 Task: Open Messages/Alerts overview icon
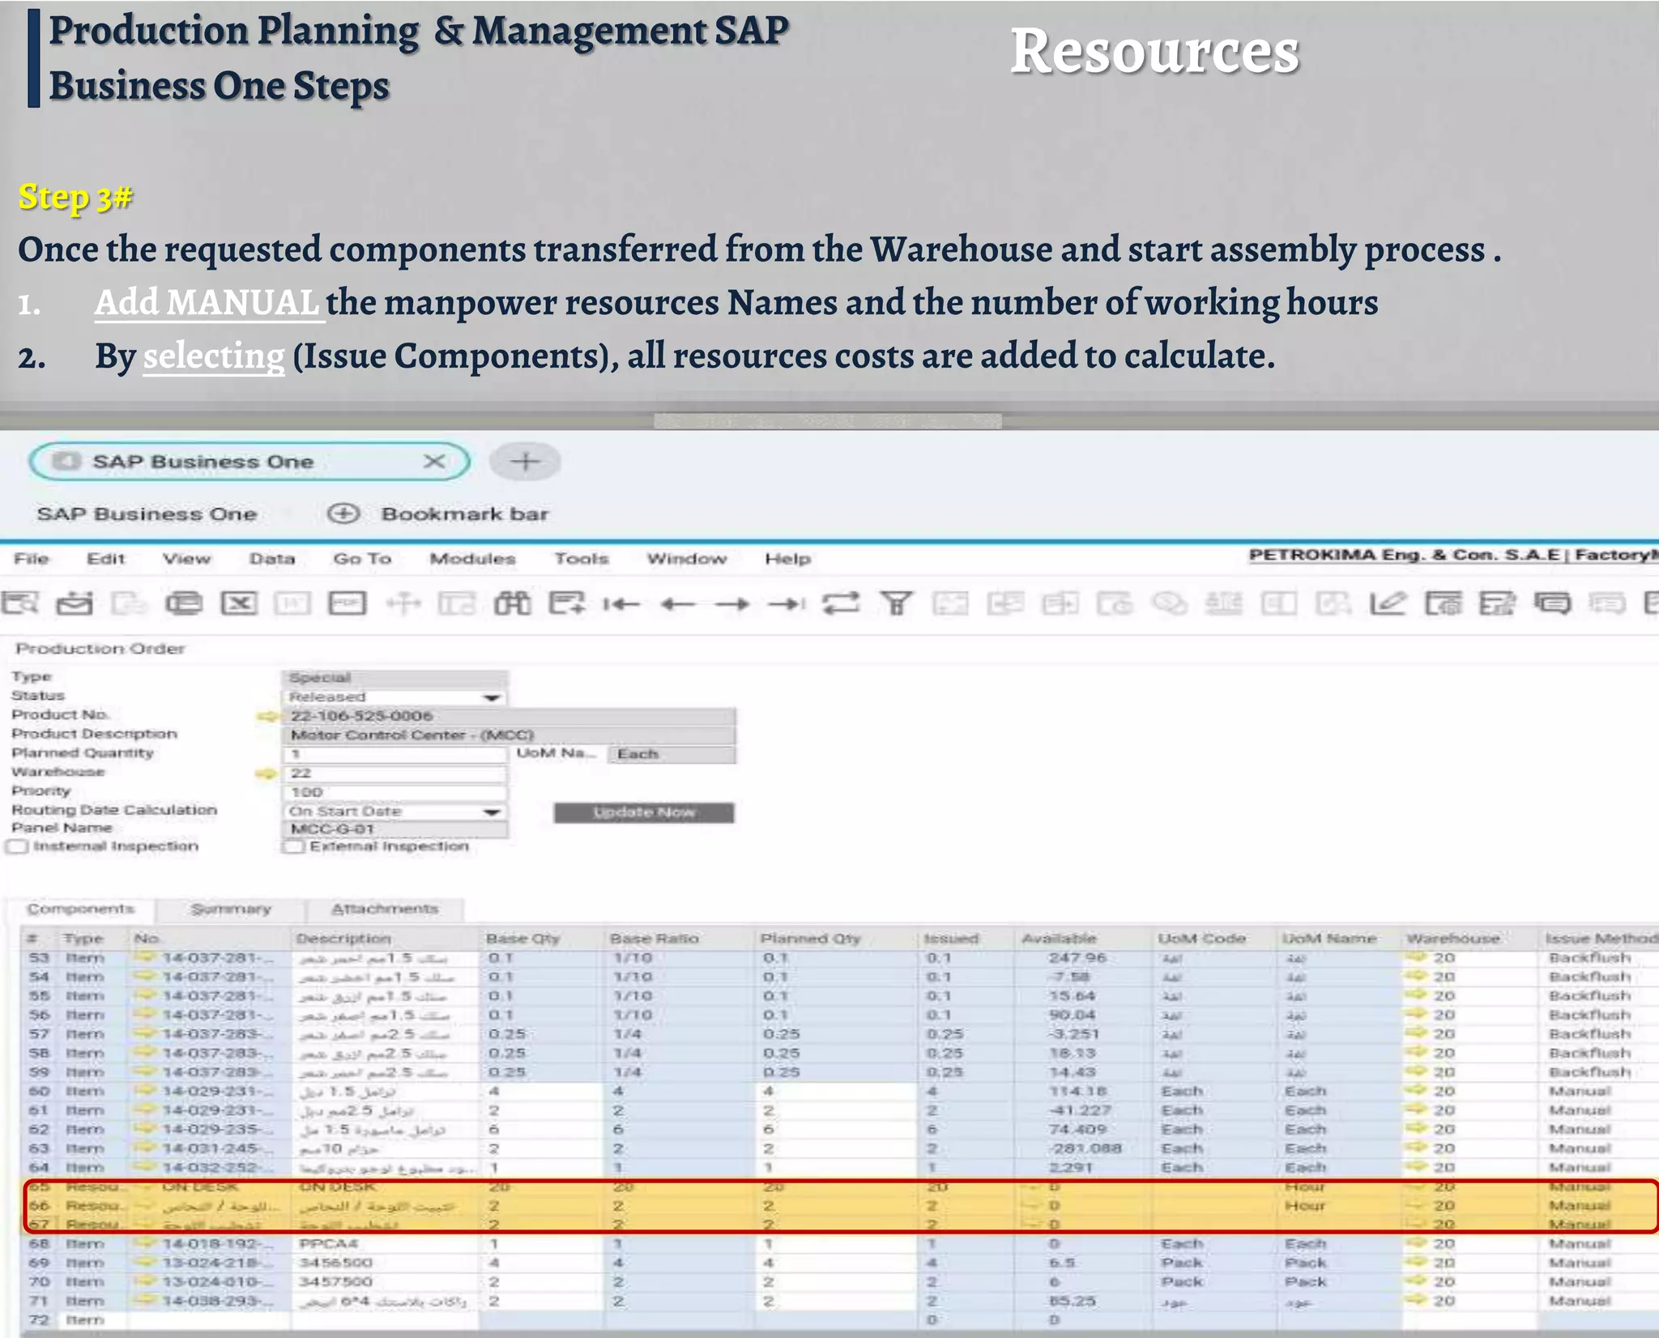tap(1553, 603)
